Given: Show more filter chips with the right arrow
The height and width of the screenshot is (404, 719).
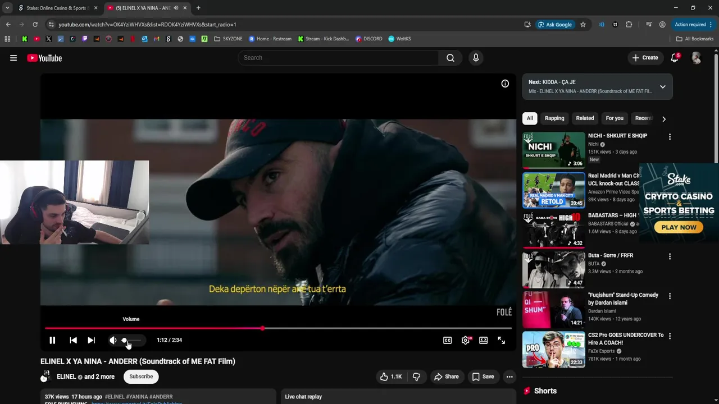Looking at the screenshot, I should pos(664,119).
